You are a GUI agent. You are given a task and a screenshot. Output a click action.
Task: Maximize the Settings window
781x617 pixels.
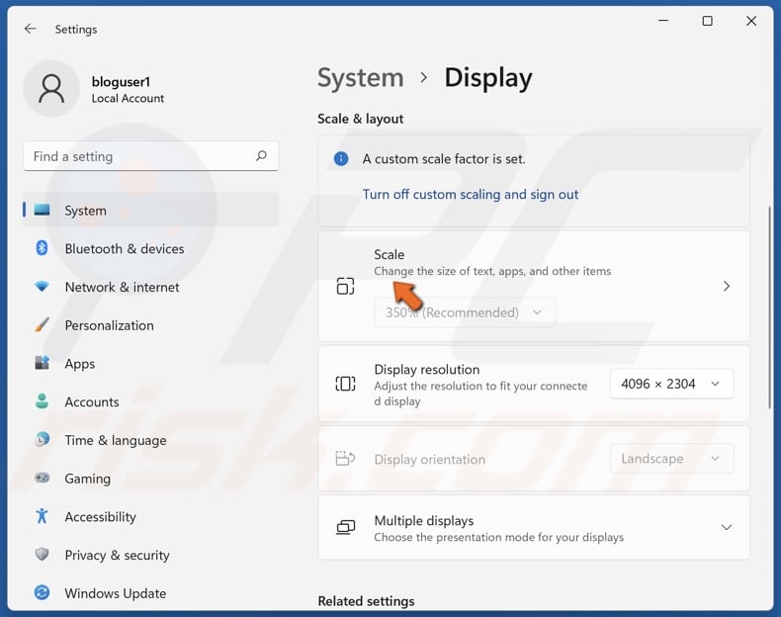(x=707, y=21)
